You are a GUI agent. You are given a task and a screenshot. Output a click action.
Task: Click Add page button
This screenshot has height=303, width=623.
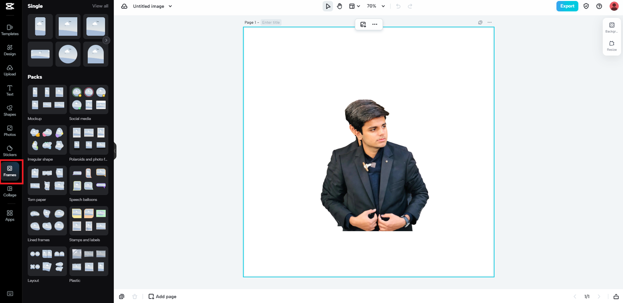(163, 296)
